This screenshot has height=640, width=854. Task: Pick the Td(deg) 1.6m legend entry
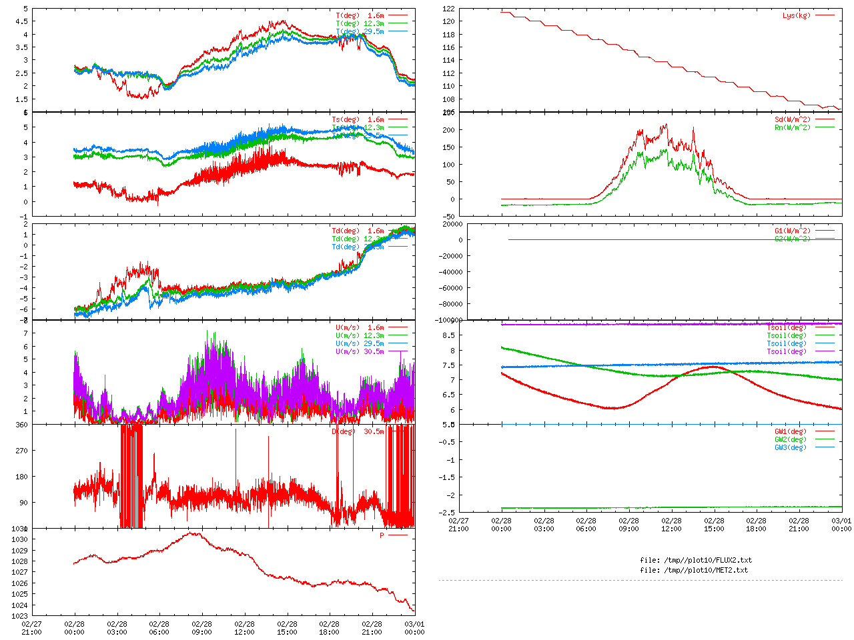358,231
